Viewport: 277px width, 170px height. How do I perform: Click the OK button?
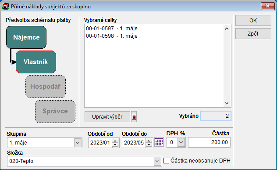pos(253,21)
